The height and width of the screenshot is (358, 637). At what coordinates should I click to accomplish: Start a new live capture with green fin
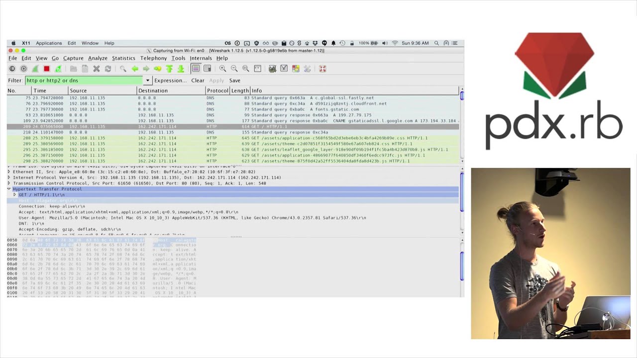pos(35,69)
